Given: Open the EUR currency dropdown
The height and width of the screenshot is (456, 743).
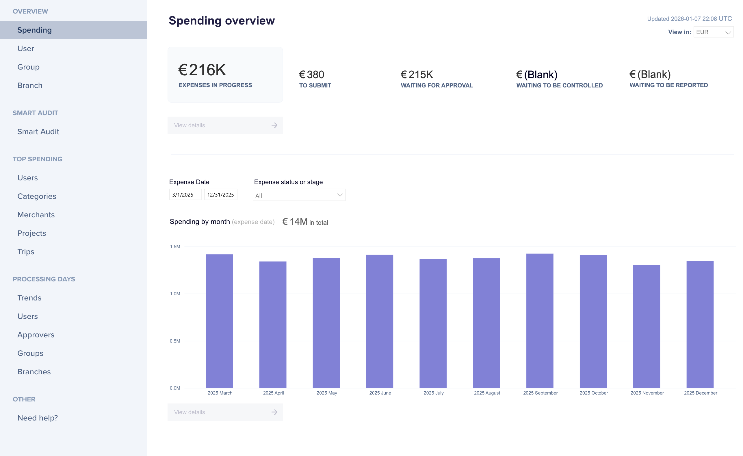Looking at the screenshot, I should pos(712,32).
